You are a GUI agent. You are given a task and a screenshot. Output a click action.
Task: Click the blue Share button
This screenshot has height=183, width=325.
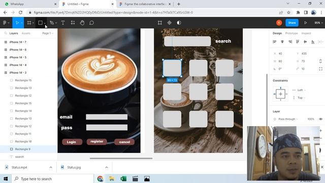tap(292, 23)
